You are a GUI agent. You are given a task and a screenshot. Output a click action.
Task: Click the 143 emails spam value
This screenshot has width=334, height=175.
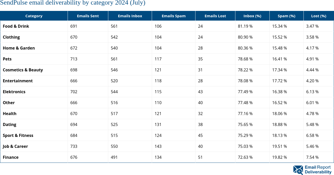coord(158,146)
